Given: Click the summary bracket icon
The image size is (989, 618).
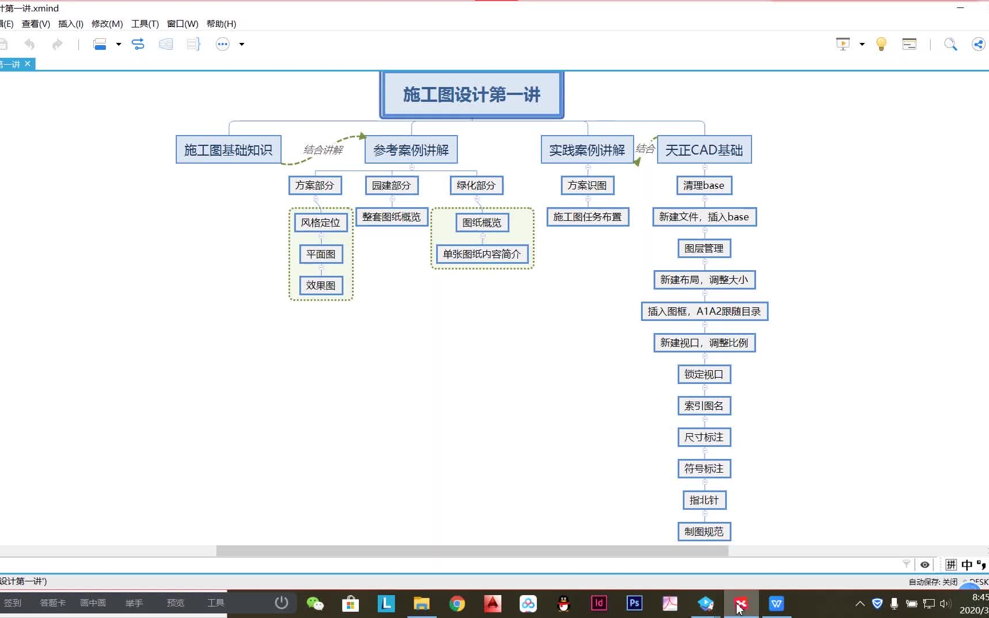Looking at the screenshot, I should [x=193, y=44].
